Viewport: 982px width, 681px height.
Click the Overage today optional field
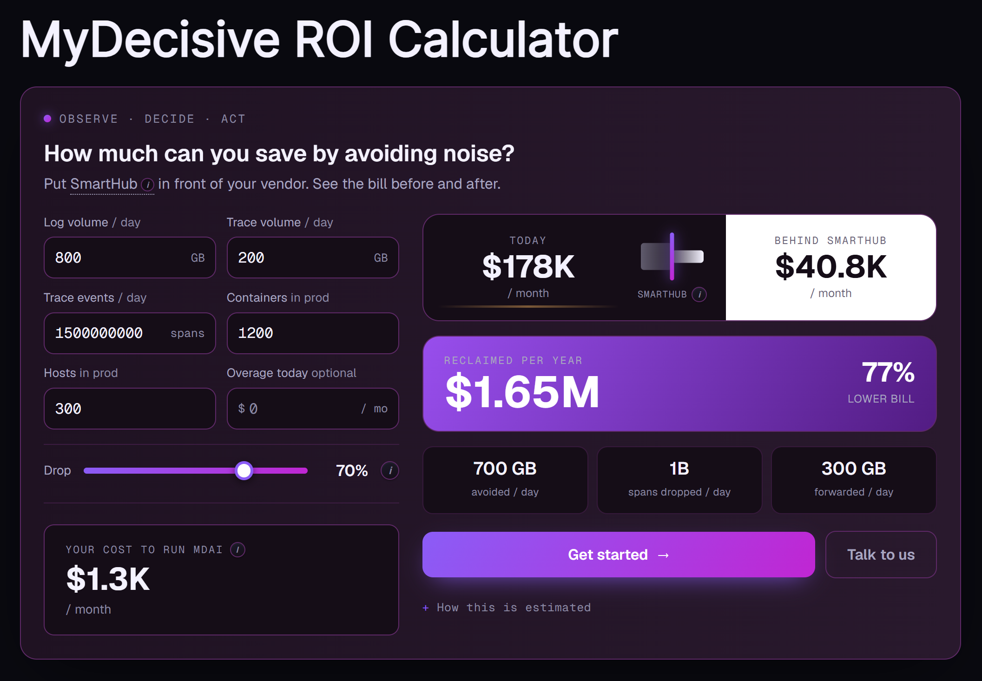coord(313,409)
